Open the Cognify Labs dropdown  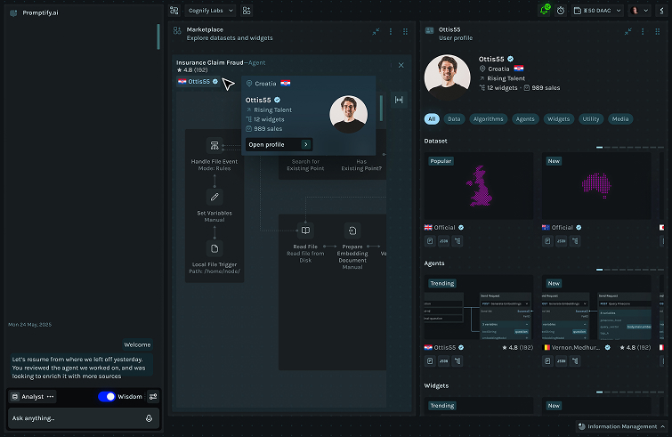pos(210,11)
